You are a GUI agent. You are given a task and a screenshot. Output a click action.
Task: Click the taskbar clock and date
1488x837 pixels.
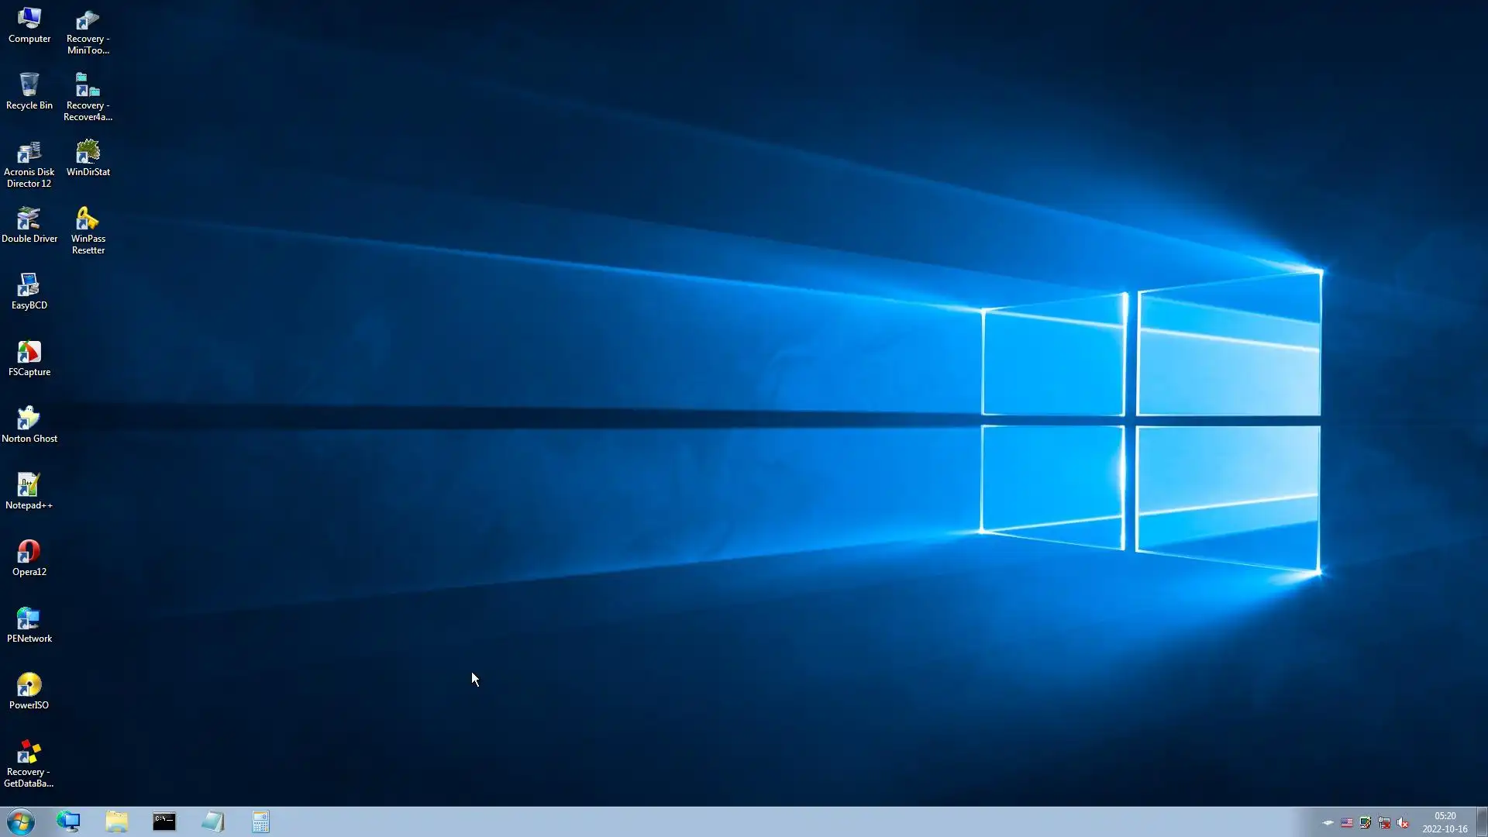tap(1445, 822)
